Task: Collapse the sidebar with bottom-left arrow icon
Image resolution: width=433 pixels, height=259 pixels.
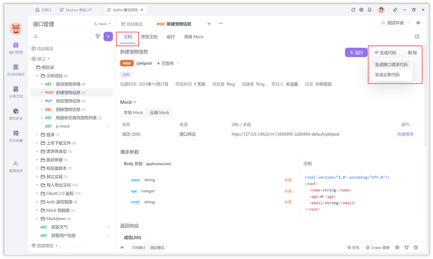Action: (x=123, y=248)
